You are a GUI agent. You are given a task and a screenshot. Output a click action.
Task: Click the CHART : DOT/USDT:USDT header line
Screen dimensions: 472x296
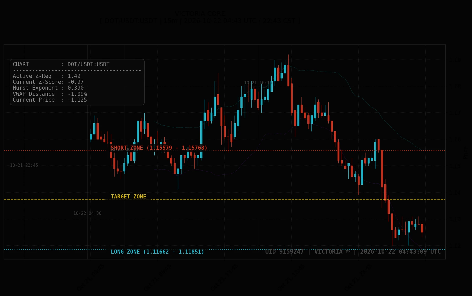point(61,64)
